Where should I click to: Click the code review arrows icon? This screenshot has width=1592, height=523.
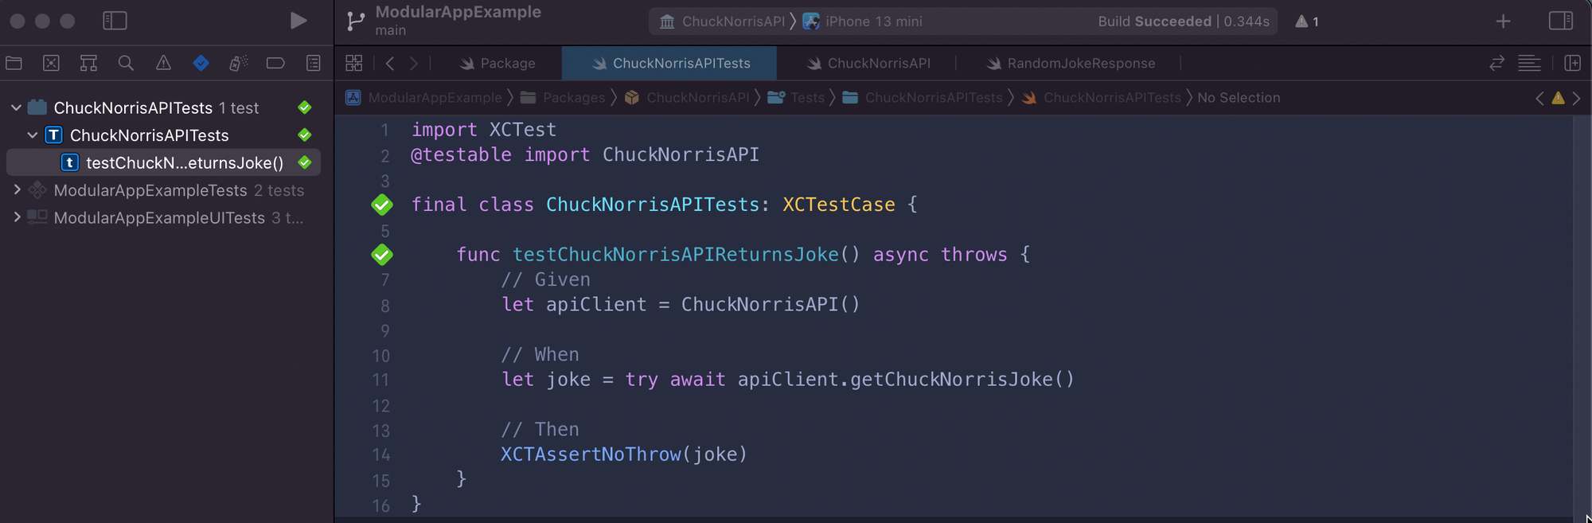coord(1496,63)
